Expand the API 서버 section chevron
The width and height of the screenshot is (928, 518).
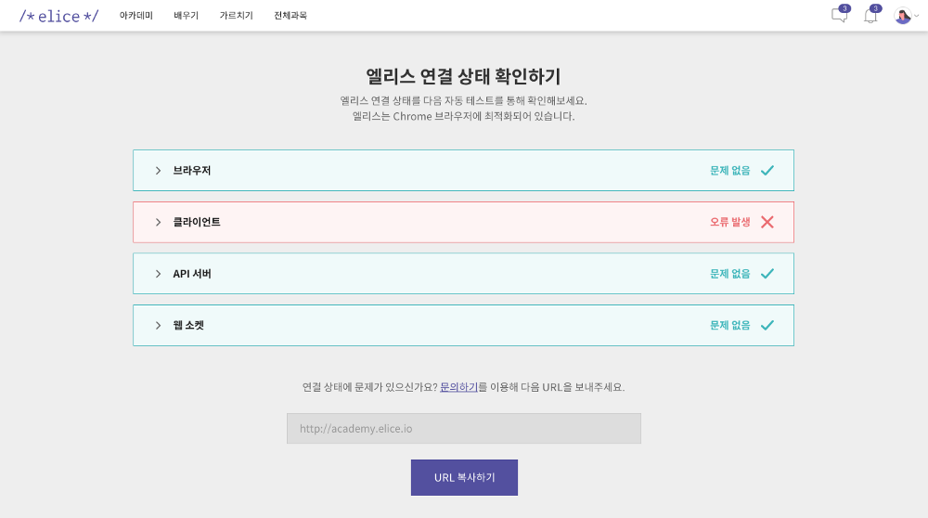coord(158,274)
